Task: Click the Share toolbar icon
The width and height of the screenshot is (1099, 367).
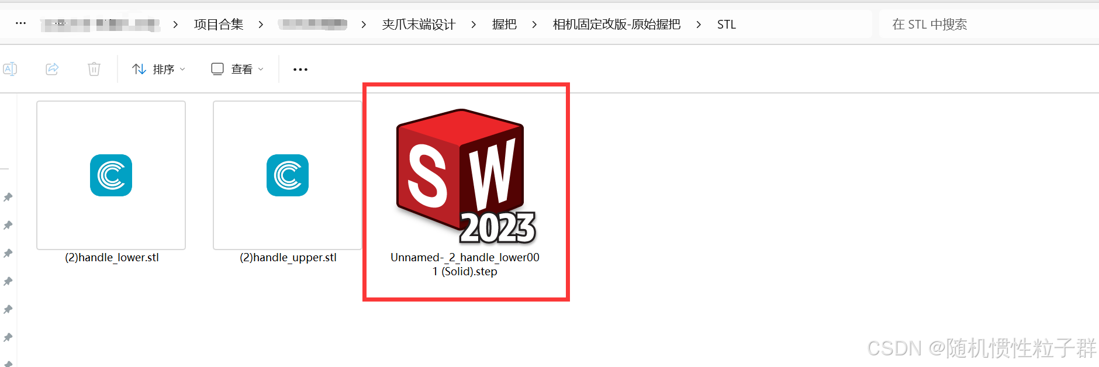Action: [x=52, y=69]
